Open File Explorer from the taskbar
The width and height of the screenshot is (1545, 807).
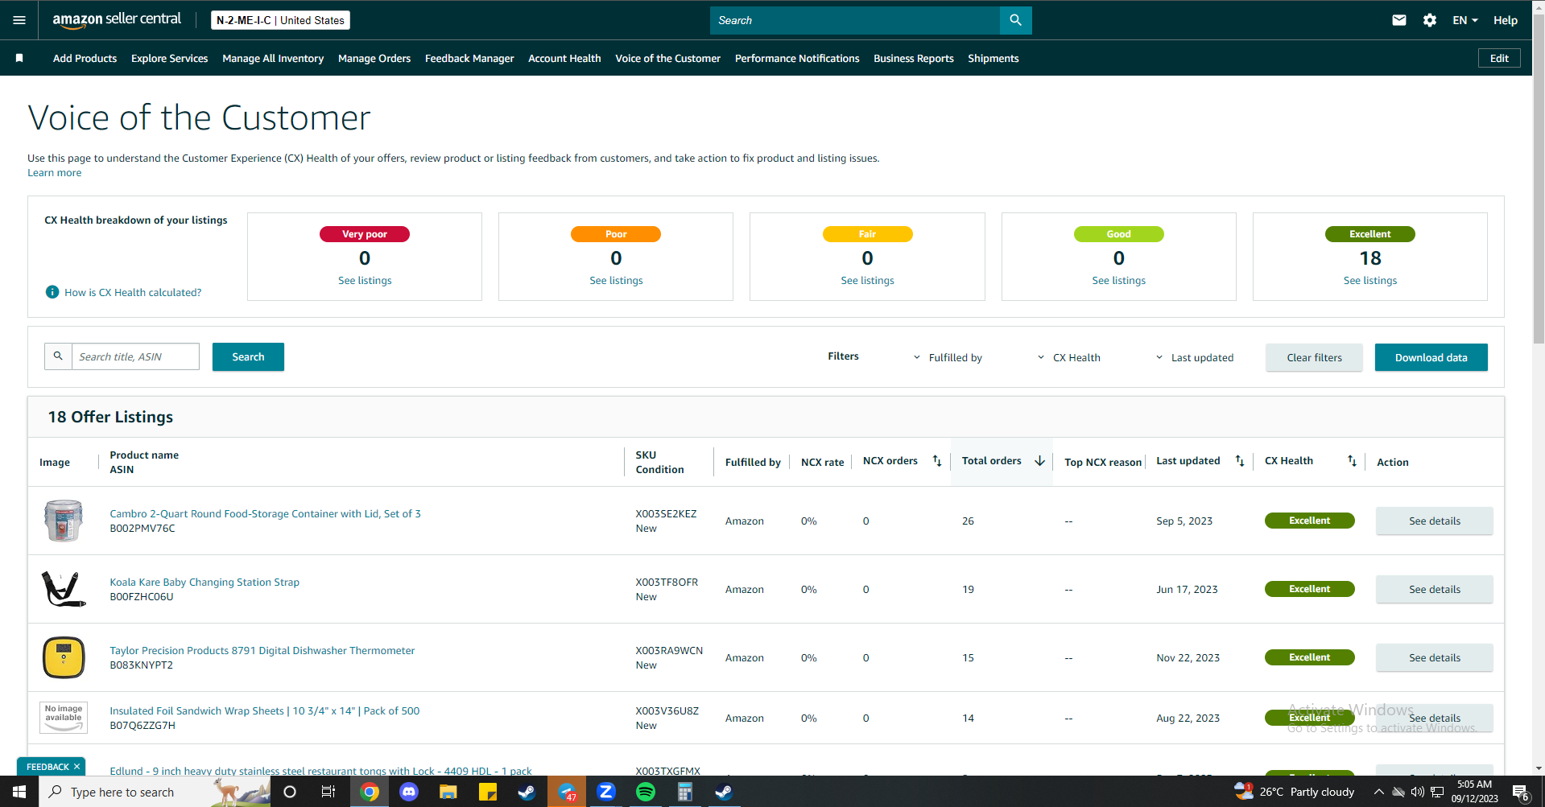point(448,792)
